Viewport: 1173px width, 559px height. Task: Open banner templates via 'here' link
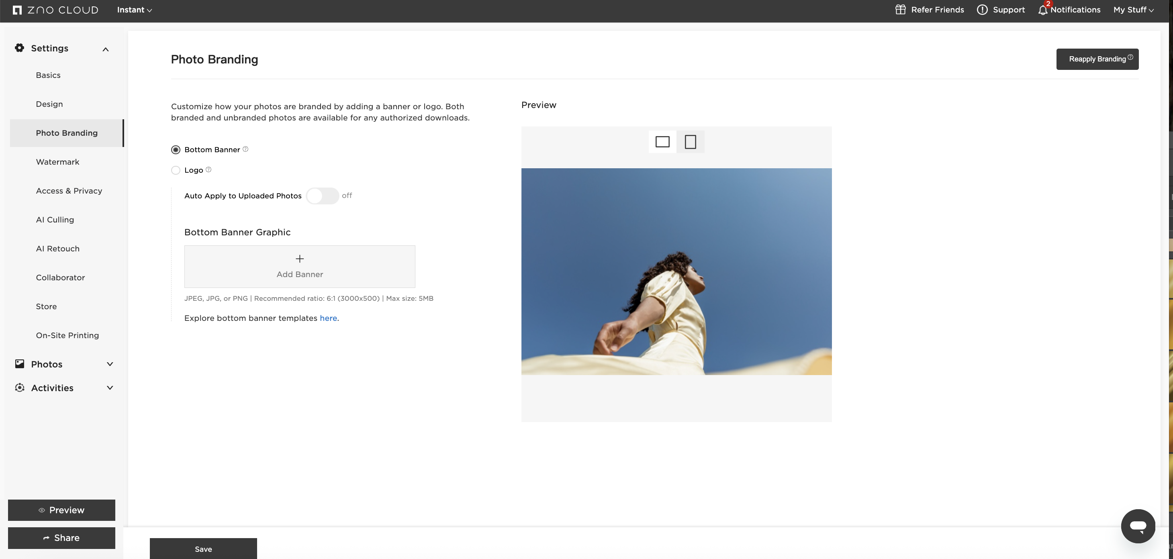(x=328, y=318)
